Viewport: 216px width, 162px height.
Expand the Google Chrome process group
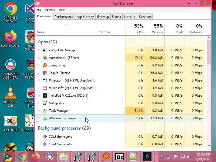point(39,73)
